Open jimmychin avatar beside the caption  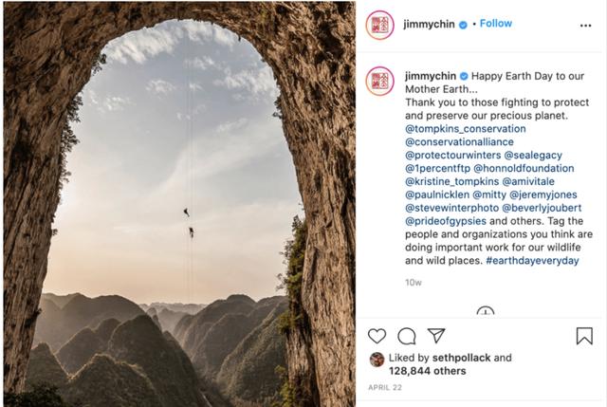point(380,81)
